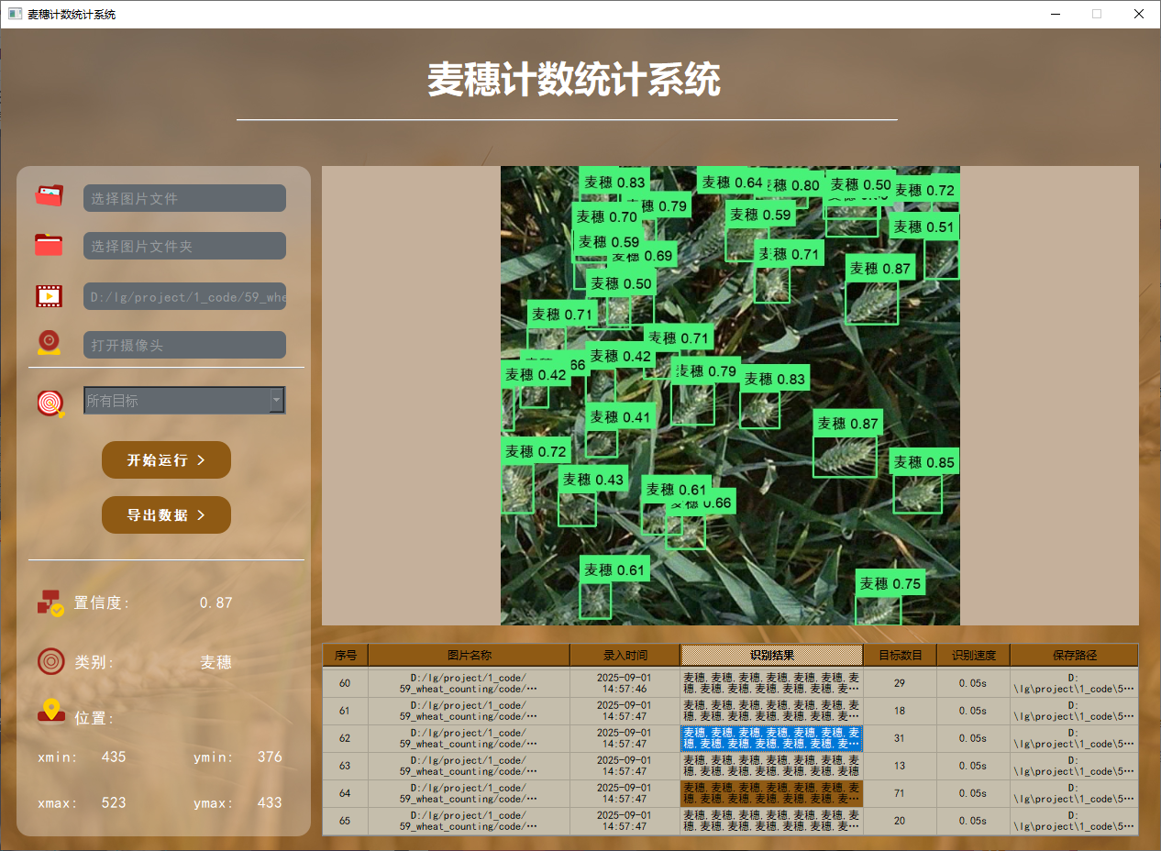Maximize the application window
This screenshot has height=851, width=1161.
pos(1096,14)
